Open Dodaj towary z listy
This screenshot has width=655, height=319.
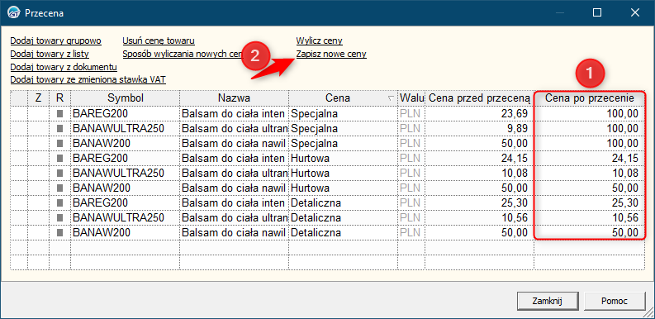tap(50, 54)
